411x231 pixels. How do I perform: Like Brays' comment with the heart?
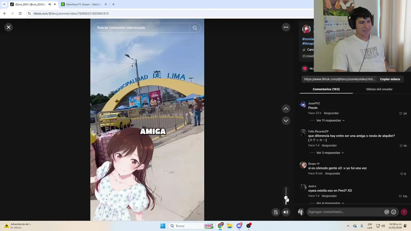[x=402, y=174]
